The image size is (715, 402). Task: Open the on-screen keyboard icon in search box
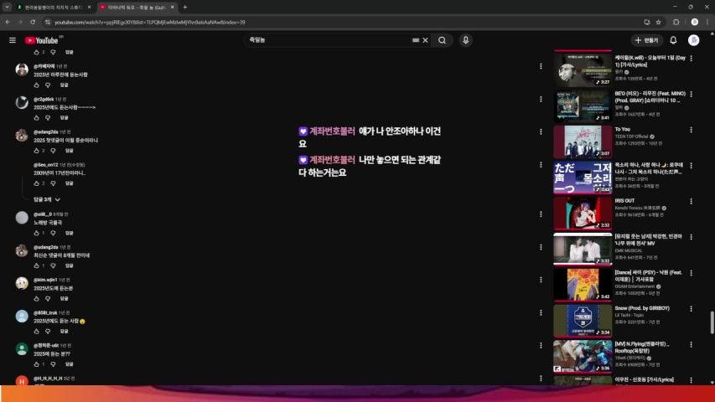(x=416, y=40)
